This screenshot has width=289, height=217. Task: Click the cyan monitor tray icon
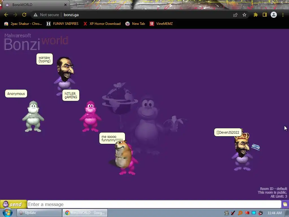point(254,213)
